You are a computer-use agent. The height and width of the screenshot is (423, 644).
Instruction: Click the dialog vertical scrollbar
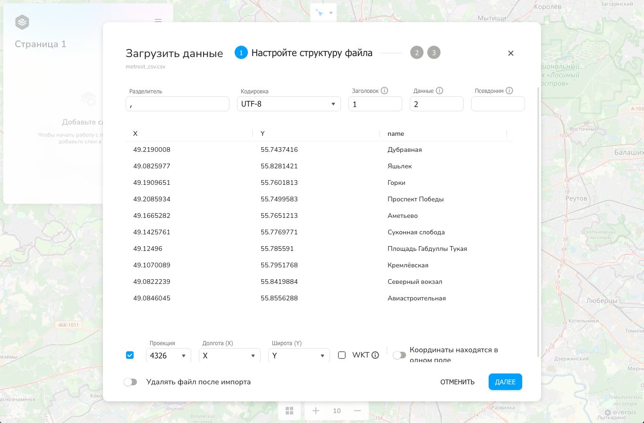pyautogui.click(x=538, y=222)
